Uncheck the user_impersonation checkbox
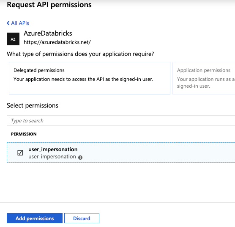This screenshot has height=227, width=235. 20,153
